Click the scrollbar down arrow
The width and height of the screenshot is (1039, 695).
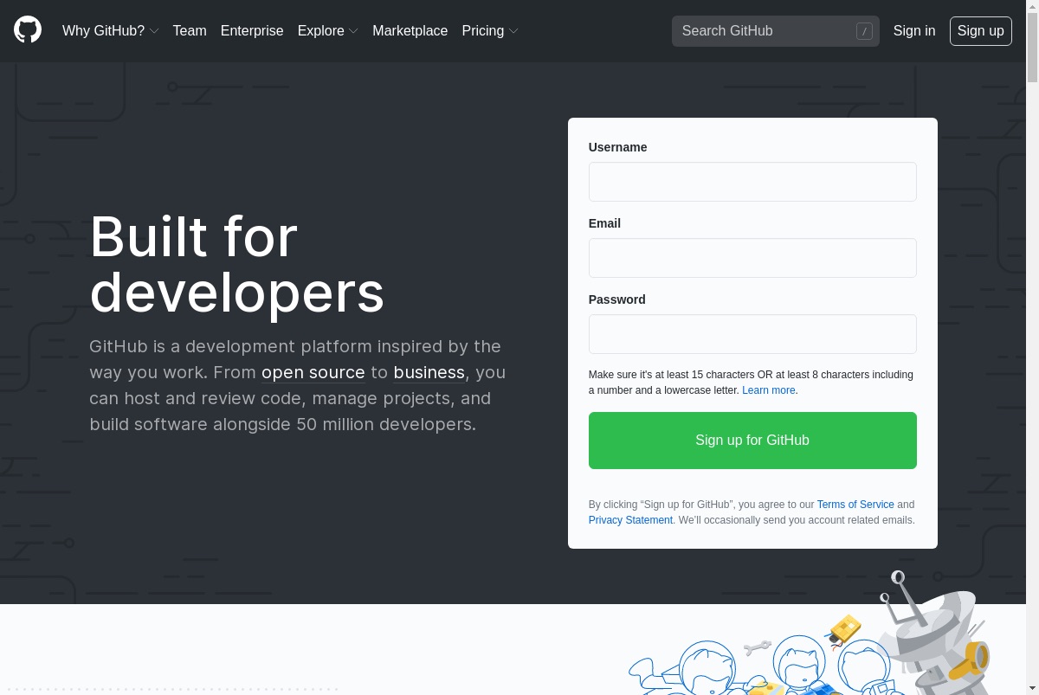(1032, 688)
